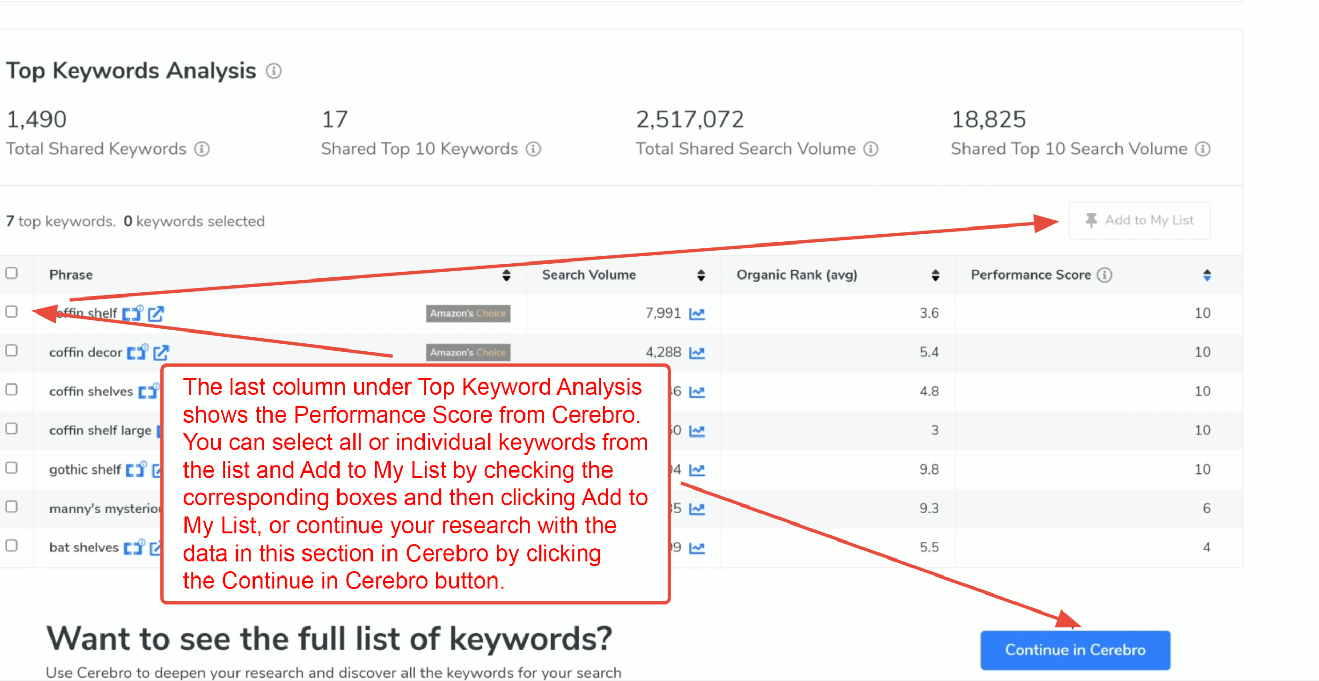Screen dimensions: 1319x681
Task: Open trend chart icon in bat shelves row
Action: pyautogui.click(x=697, y=548)
